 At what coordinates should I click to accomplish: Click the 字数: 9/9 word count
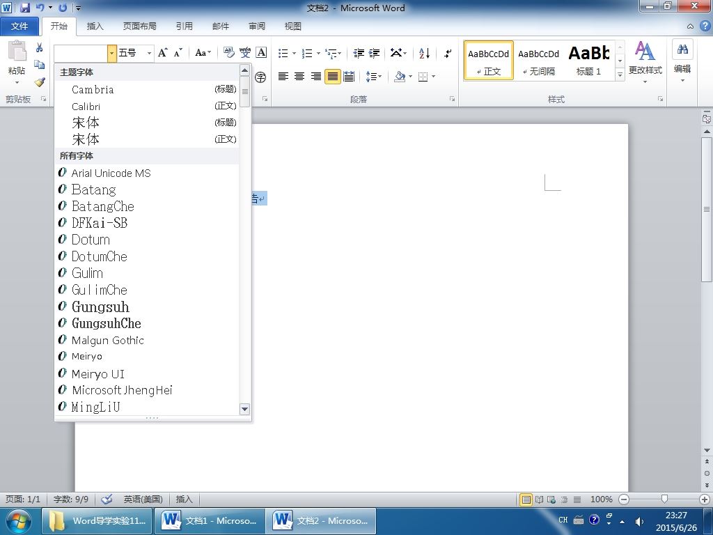click(x=71, y=499)
